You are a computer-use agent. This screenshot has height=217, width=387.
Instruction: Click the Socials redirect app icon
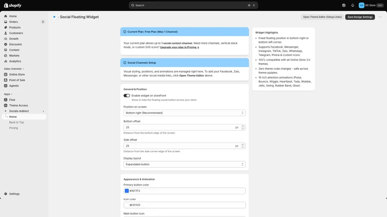[x=6, y=111]
